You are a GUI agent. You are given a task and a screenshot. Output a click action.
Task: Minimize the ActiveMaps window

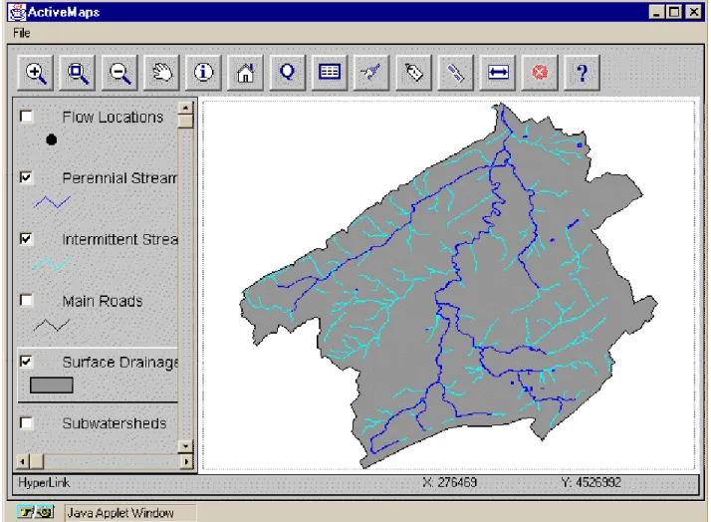tap(656, 12)
